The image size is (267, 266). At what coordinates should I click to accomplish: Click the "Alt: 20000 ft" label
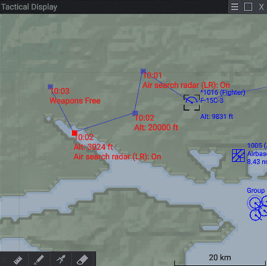156,128
